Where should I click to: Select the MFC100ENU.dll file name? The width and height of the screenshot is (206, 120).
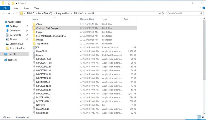44,71
